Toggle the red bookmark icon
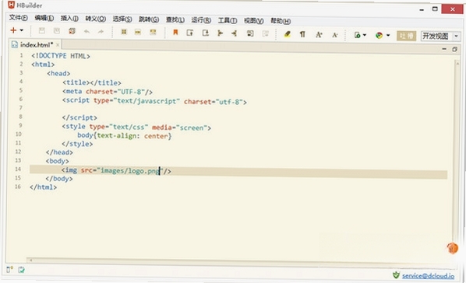Image resolution: width=466 pixels, height=283 pixels. tap(175, 33)
